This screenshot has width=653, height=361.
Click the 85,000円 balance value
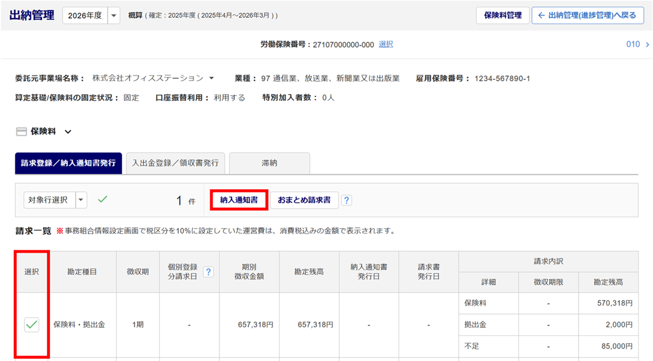[617, 346]
